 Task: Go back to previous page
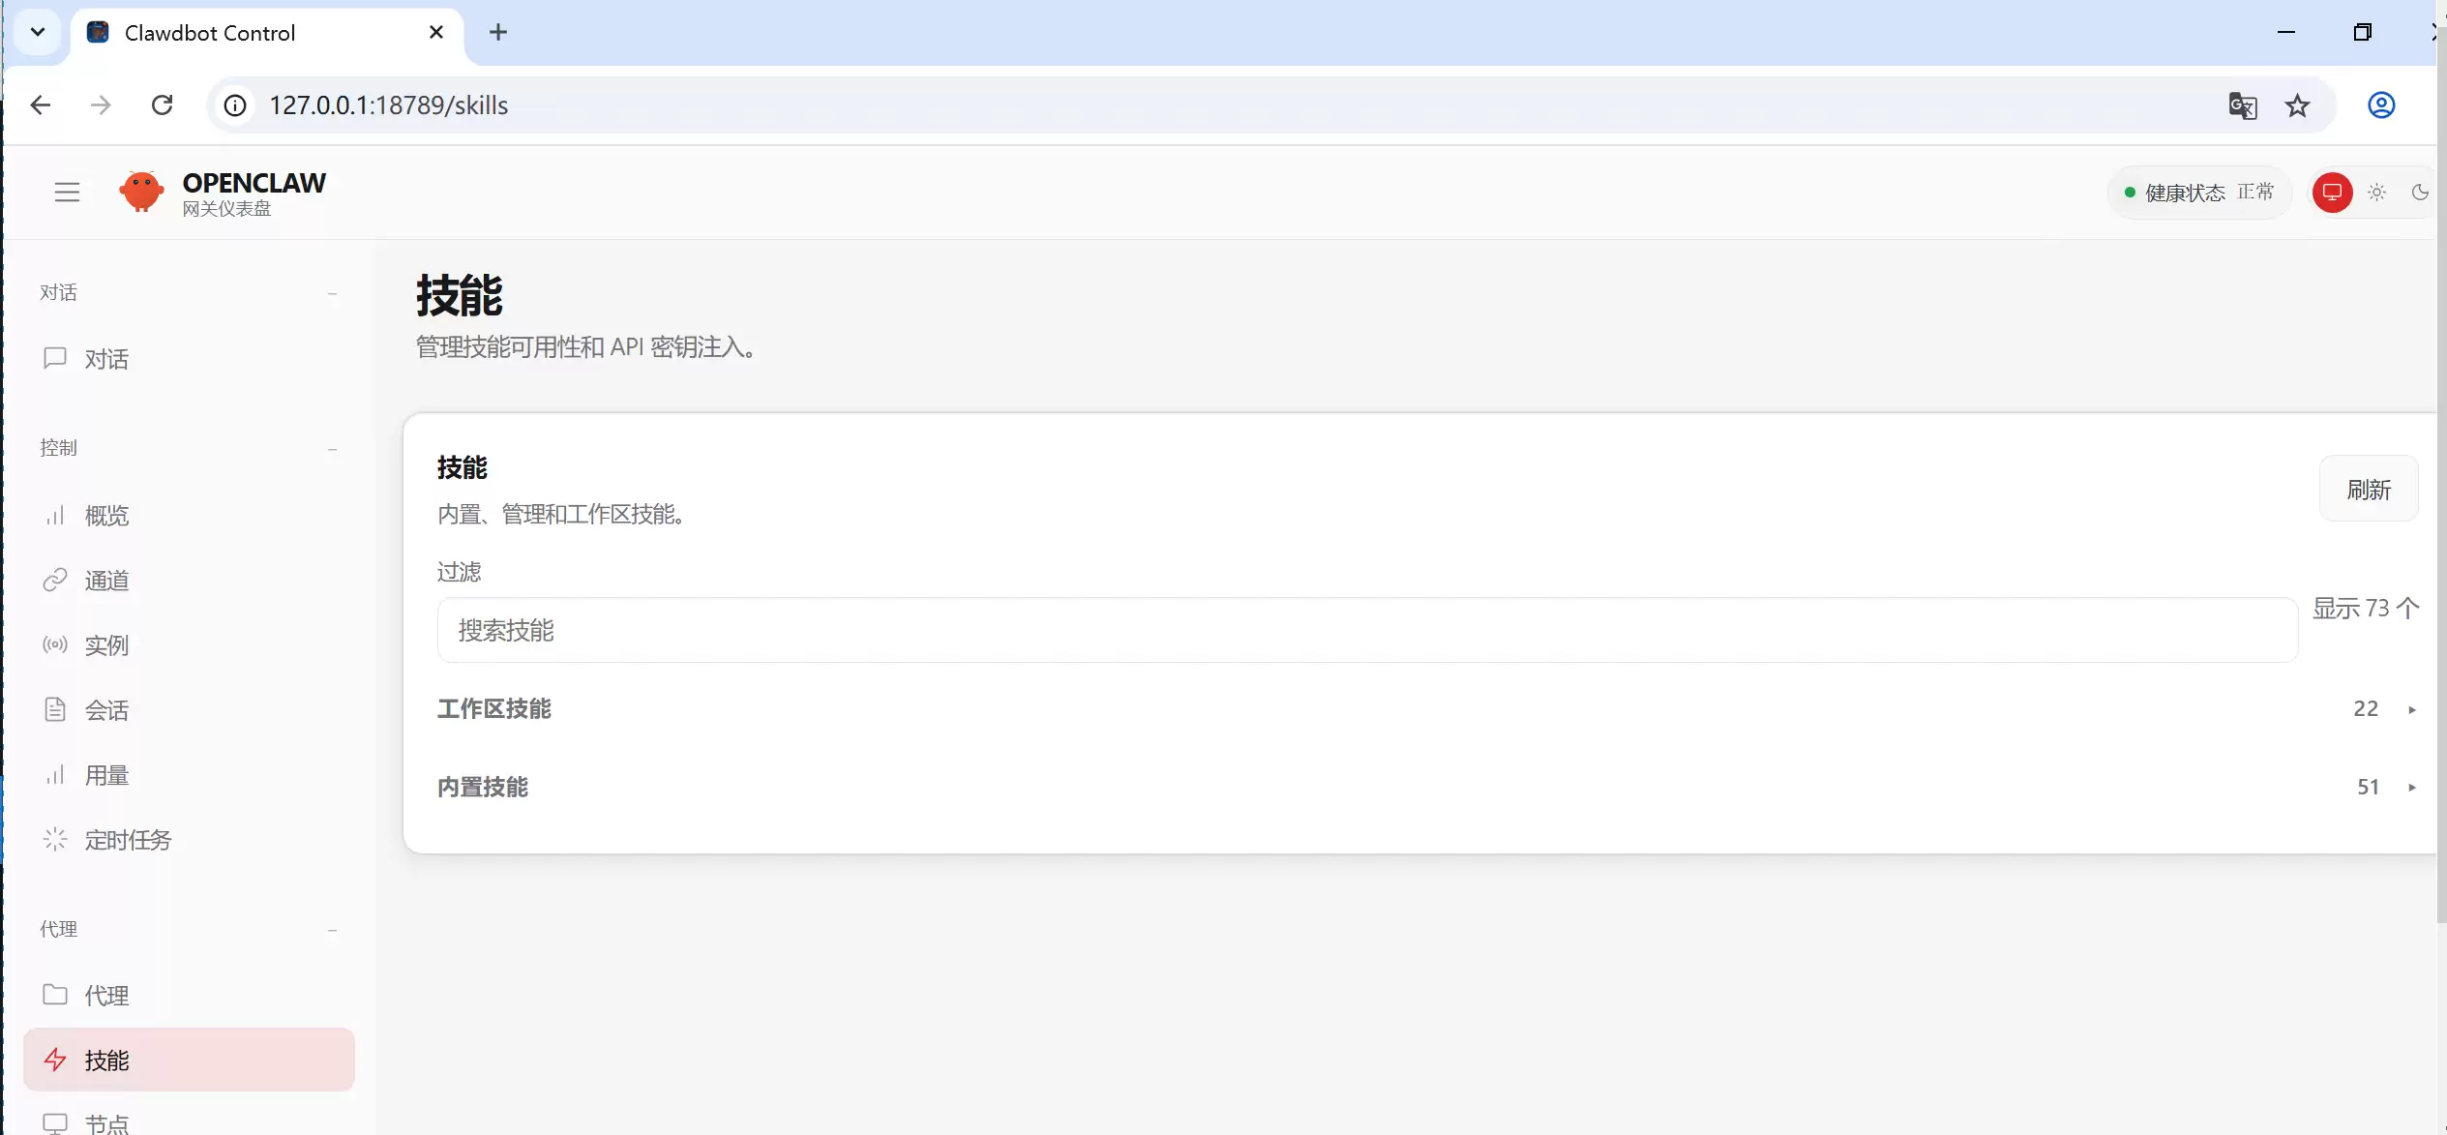pos(41,105)
